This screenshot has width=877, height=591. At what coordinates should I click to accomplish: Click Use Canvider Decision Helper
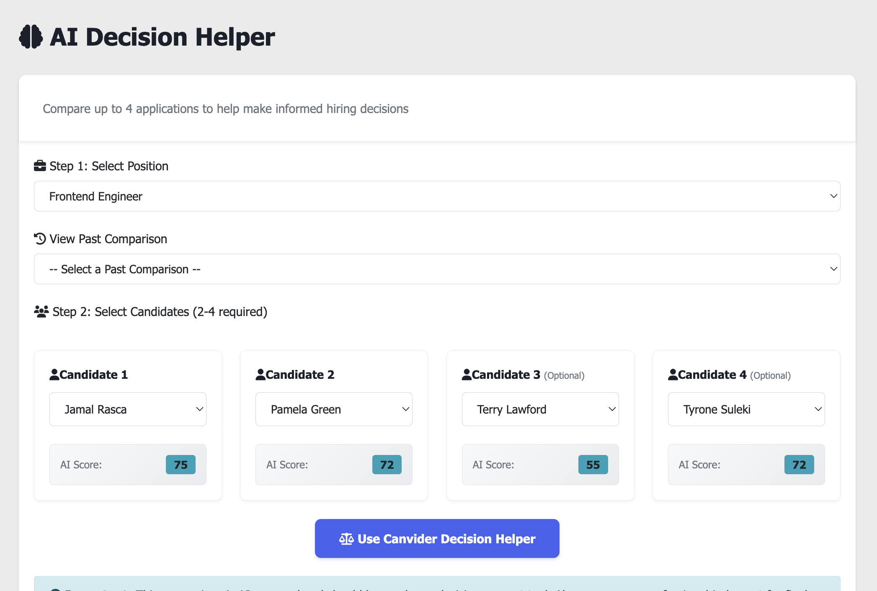(x=437, y=538)
